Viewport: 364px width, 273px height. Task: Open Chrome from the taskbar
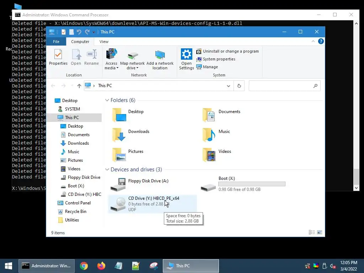[84, 266]
